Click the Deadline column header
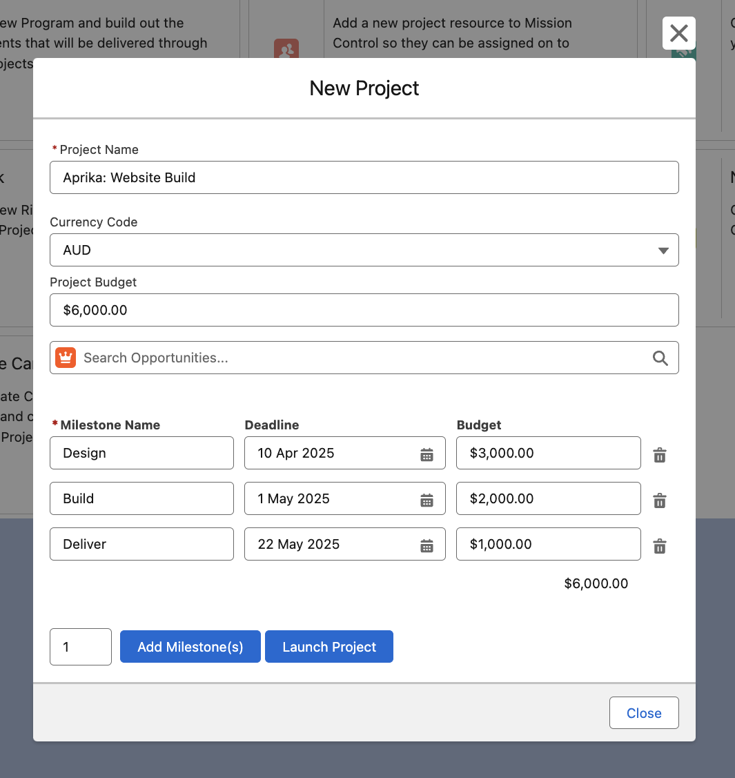Screen dimensions: 735x778 click(272, 425)
